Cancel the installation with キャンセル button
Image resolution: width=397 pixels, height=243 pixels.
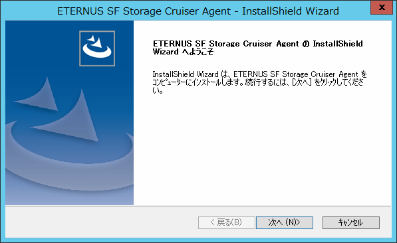[x=351, y=222]
